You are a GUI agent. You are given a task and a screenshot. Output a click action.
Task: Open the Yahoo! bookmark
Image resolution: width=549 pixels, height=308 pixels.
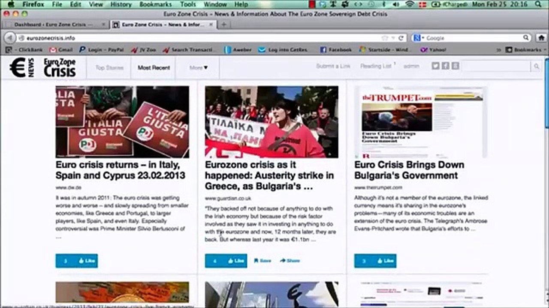(x=433, y=50)
